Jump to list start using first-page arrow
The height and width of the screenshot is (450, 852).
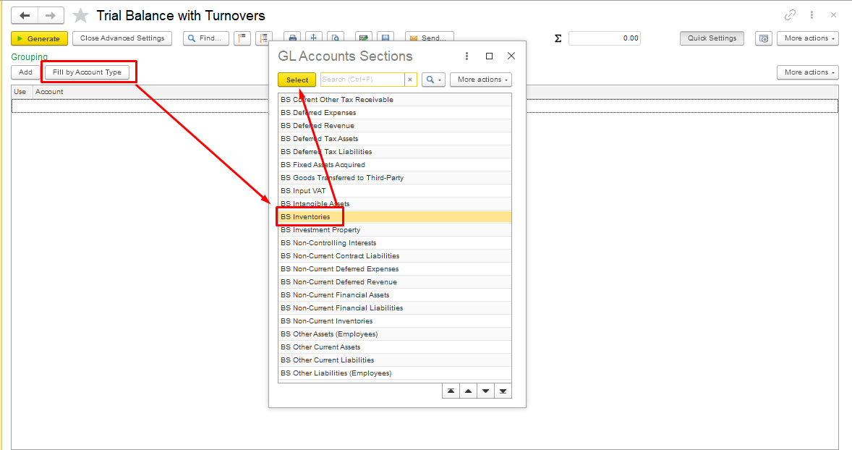click(451, 391)
